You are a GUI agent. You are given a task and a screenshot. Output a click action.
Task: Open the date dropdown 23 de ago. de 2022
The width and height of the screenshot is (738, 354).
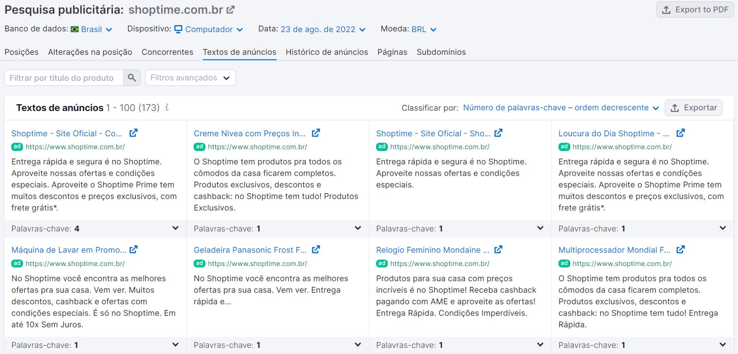coord(323,29)
